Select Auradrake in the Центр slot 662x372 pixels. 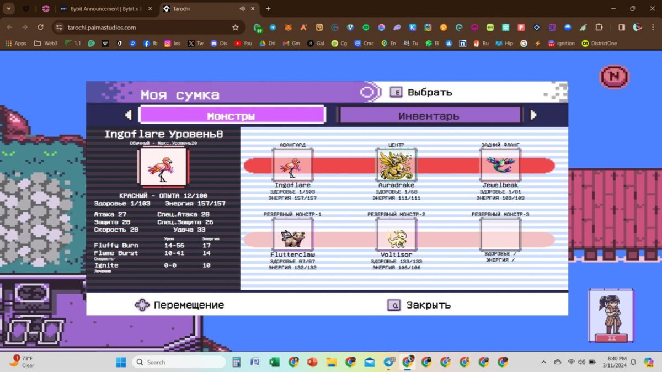tap(396, 164)
